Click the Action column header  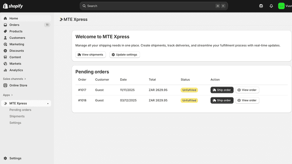[215, 80]
